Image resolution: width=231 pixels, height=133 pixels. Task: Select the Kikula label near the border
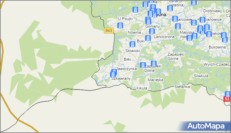(142, 88)
